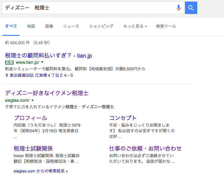This screenshot has width=224, height=179.
Task: Click the text folder 税理士試験関係
Action: point(33,156)
